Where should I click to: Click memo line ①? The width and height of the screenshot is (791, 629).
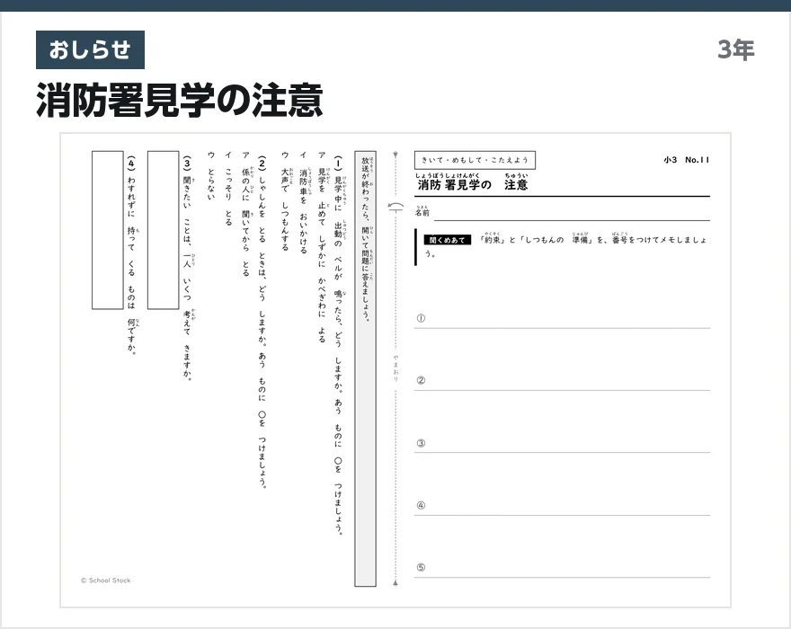tap(562, 319)
